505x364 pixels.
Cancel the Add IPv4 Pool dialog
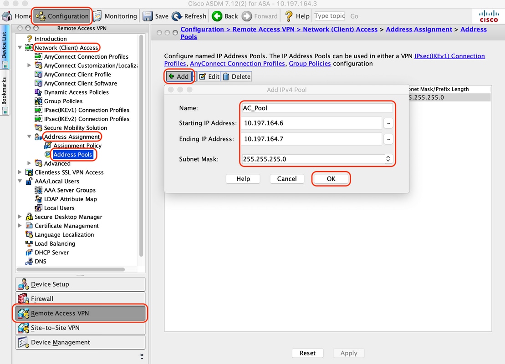pyautogui.click(x=286, y=179)
